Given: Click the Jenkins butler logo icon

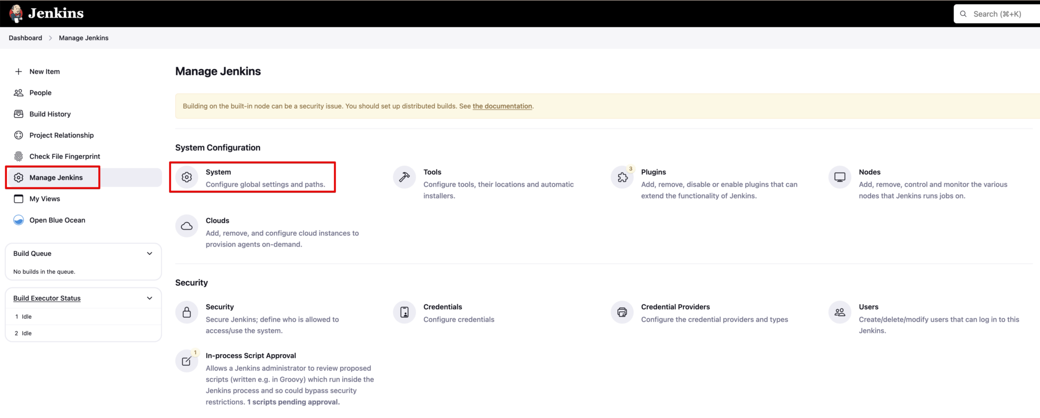Looking at the screenshot, I should coord(16,14).
